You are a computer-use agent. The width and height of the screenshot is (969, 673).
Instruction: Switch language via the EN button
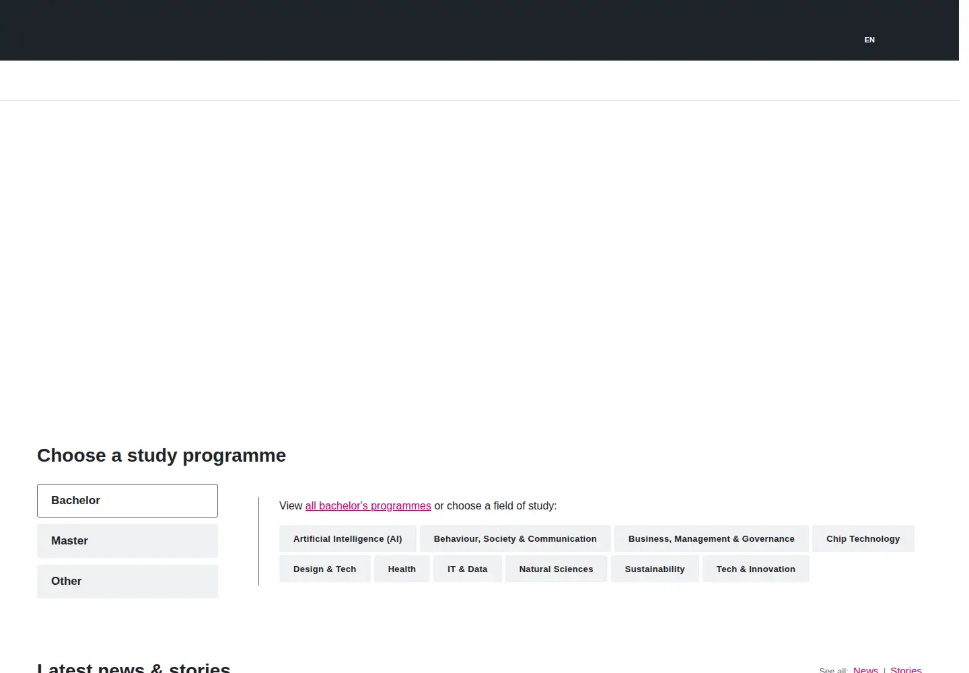pos(869,40)
